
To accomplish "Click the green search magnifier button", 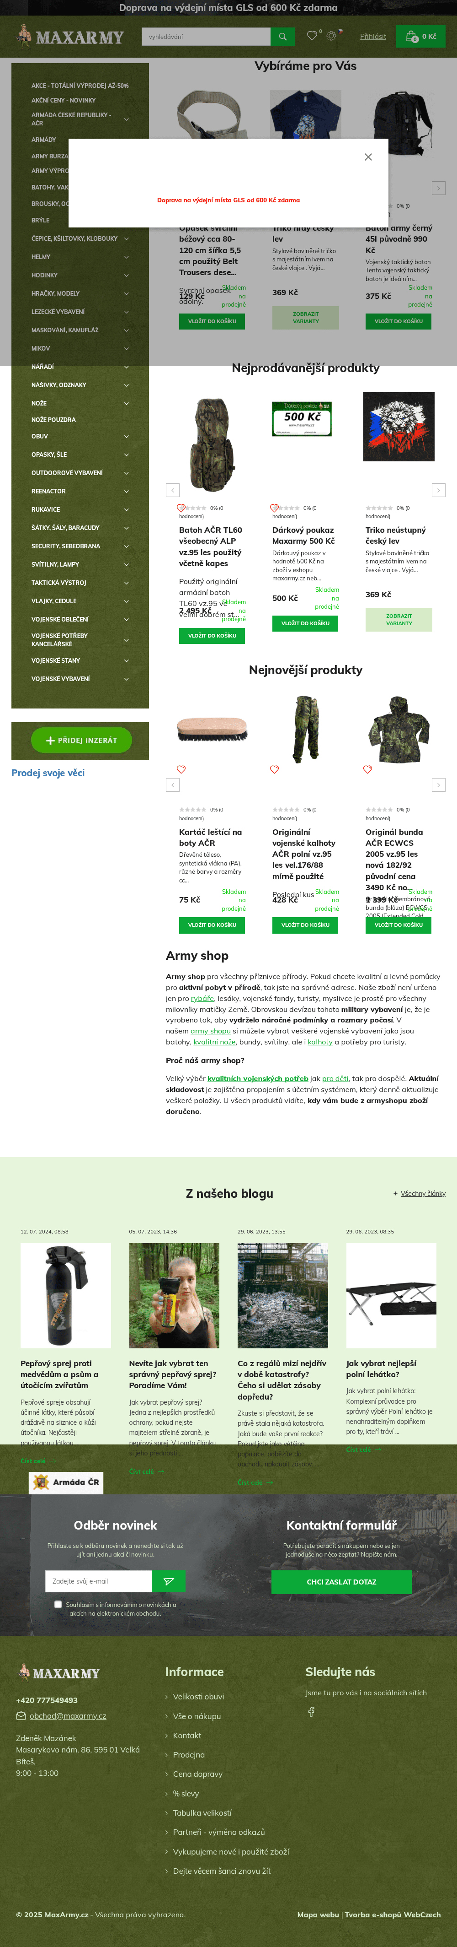I will 282,36.
